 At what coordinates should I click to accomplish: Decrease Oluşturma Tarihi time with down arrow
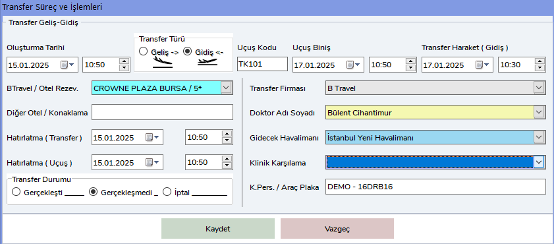click(x=124, y=69)
